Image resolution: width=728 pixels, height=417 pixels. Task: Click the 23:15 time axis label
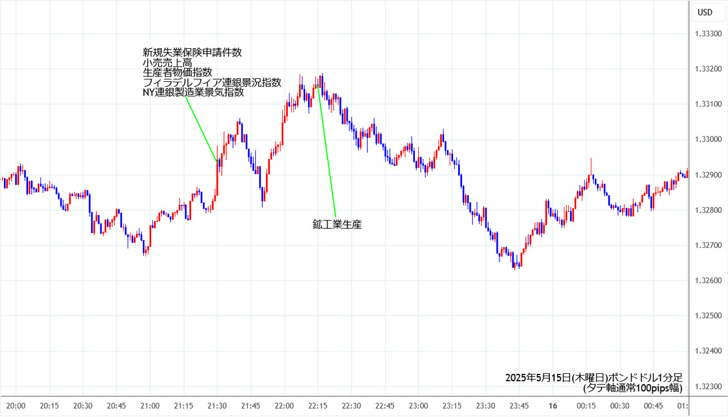click(x=452, y=406)
